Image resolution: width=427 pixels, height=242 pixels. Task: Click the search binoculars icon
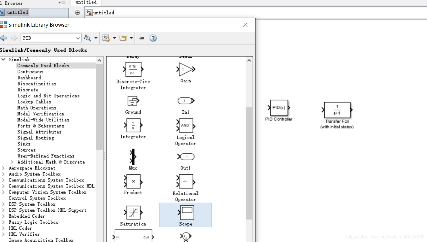(87, 38)
